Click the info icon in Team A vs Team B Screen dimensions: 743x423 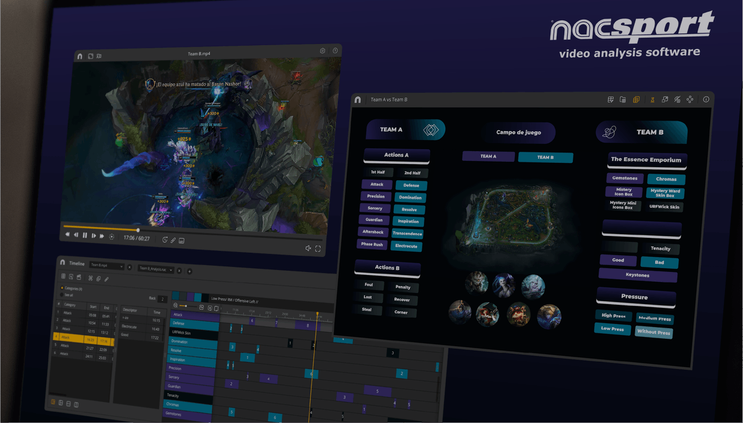click(x=706, y=99)
